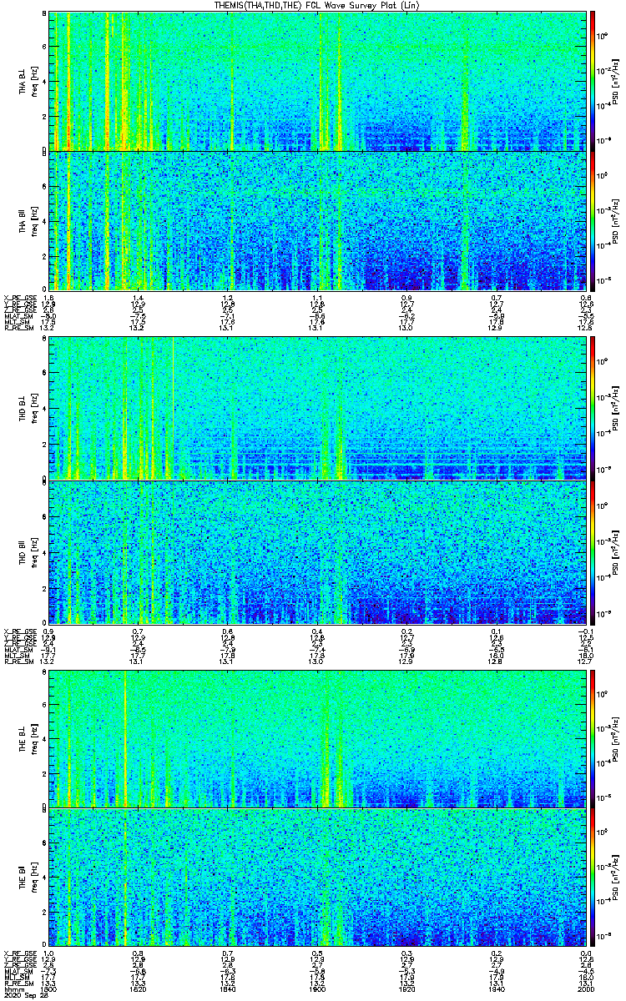Screen dimensions: 626x1001
Task: Click the 'THD B|| freq [Hz]' y-axis label
Action: click(x=28, y=551)
